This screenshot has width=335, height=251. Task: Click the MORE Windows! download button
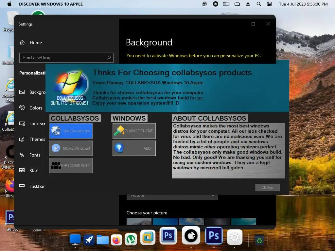click(x=71, y=148)
